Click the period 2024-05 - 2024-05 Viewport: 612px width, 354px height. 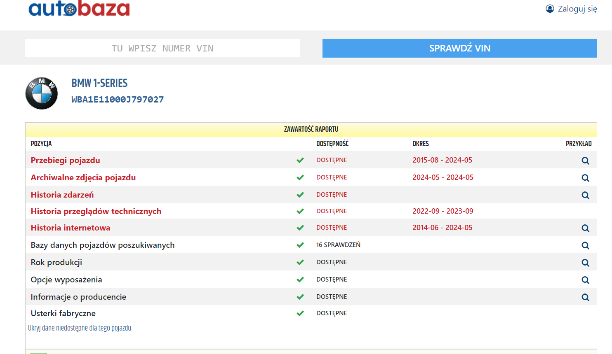point(443,177)
